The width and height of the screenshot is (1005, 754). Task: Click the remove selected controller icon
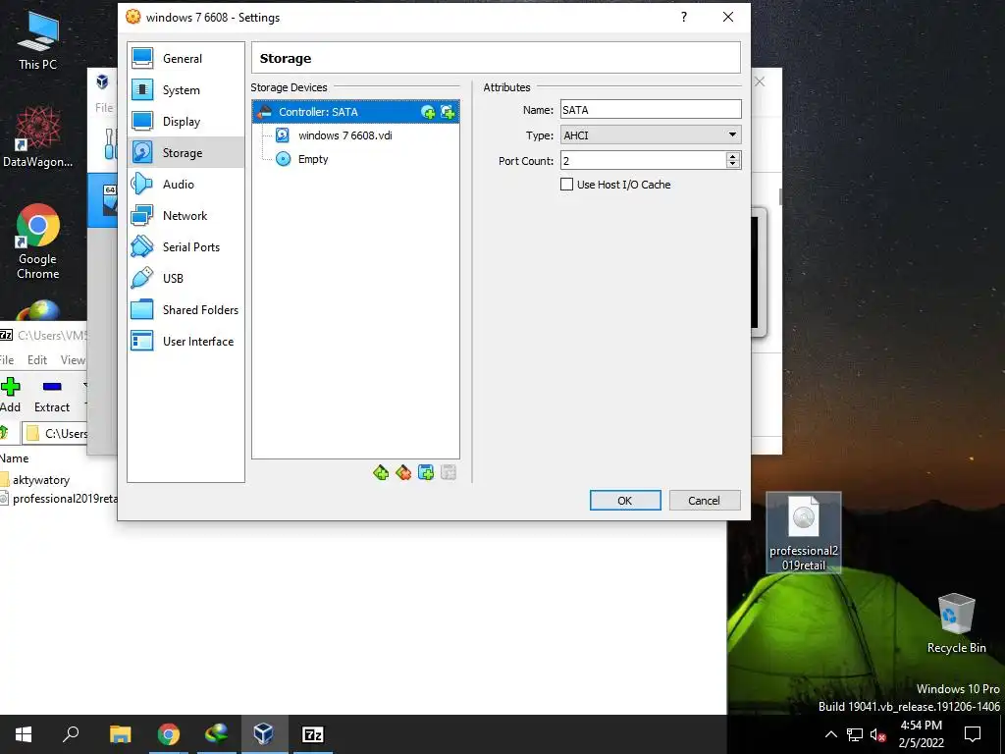coord(403,473)
